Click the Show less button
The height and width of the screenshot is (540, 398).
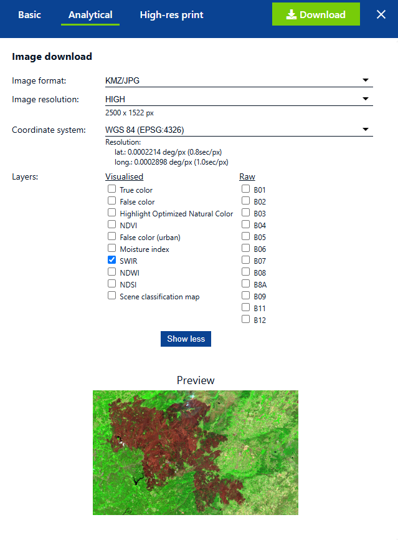tap(186, 339)
